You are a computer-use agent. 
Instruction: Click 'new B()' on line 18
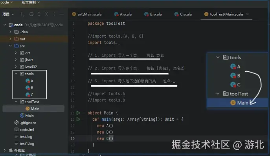tap(105, 132)
